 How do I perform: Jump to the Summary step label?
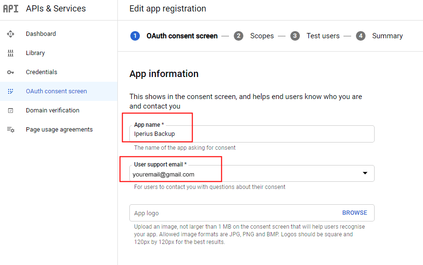coord(388,36)
